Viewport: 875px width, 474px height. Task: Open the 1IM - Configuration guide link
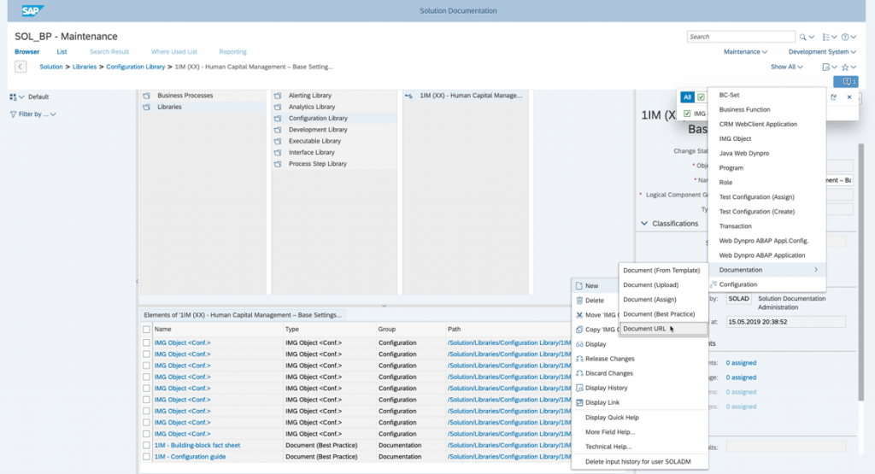pyautogui.click(x=190, y=457)
